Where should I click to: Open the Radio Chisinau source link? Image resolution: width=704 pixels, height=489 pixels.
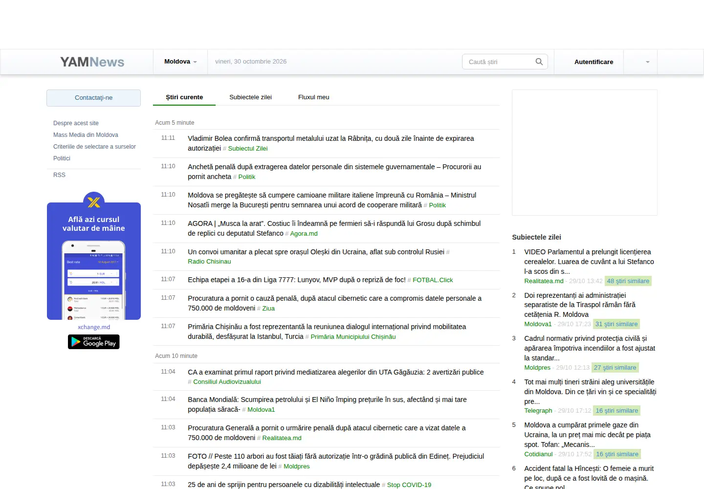point(209,262)
